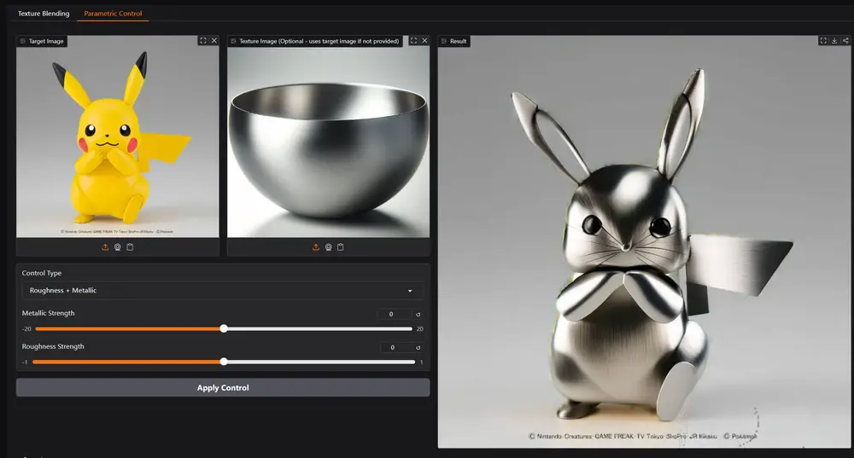The height and width of the screenshot is (458, 854).
Task: Click the Pikachu target image preview
Action: point(118,136)
